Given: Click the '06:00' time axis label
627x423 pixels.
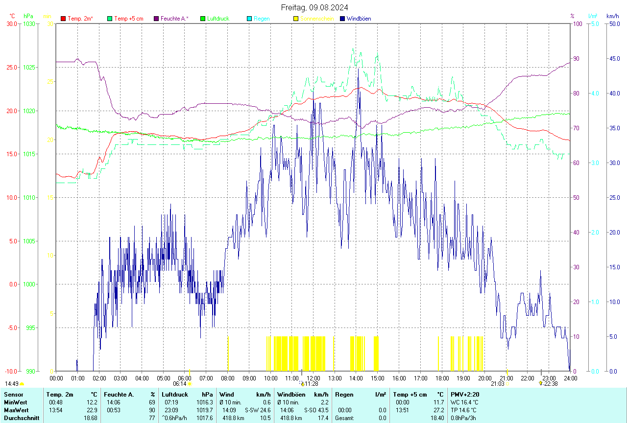Looking at the screenshot, I should click(185, 378).
